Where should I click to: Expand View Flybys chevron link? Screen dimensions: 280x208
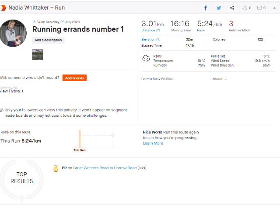click(11, 91)
